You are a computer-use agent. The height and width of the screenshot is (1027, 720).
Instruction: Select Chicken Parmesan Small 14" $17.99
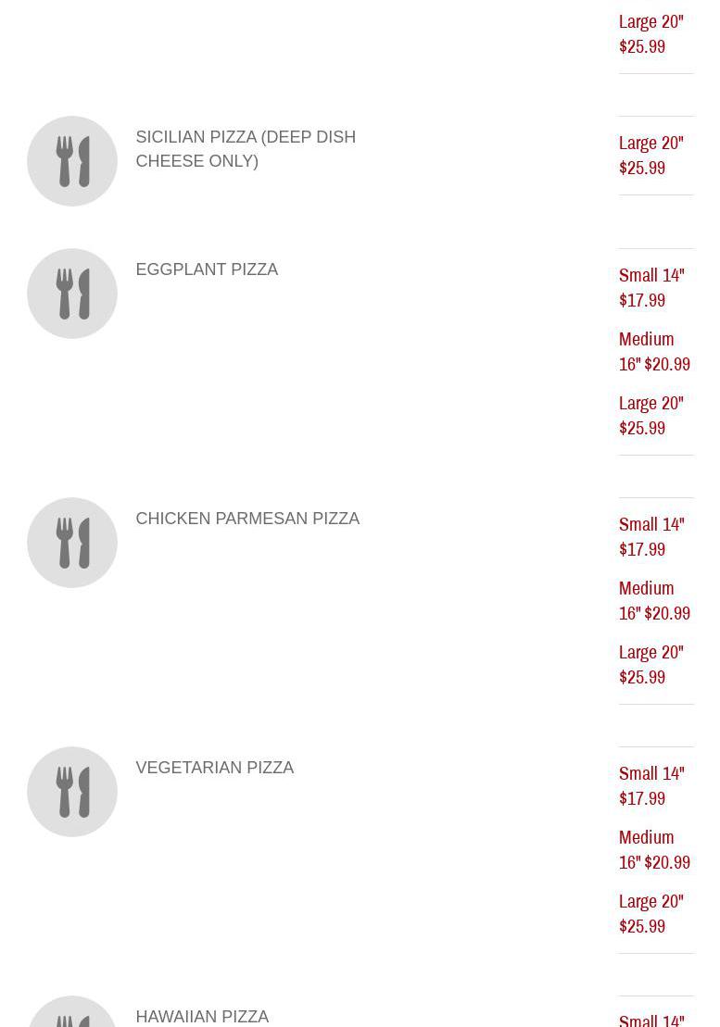651,537
